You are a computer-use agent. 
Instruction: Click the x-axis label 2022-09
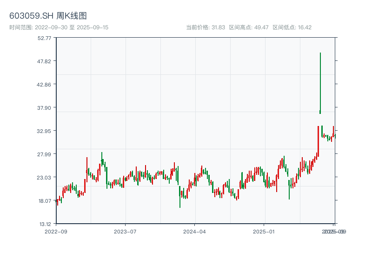[56, 232]
